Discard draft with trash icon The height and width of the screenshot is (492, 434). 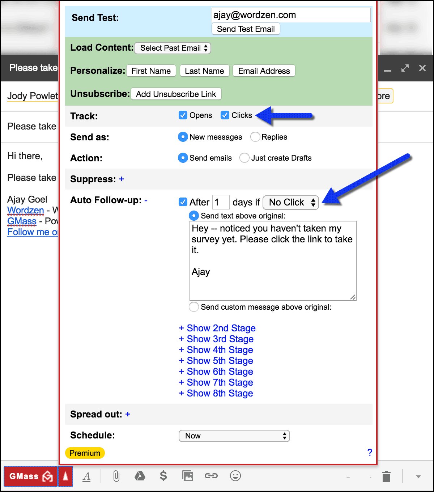tap(386, 476)
